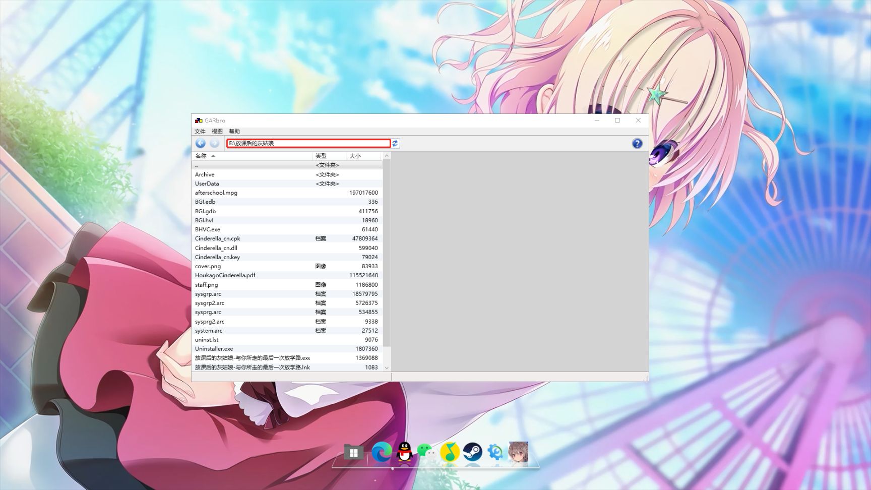
Task: Sort the file list by 类型 column
Action: click(x=330, y=156)
